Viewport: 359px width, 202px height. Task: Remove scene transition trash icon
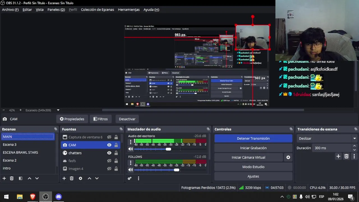click(346, 156)
